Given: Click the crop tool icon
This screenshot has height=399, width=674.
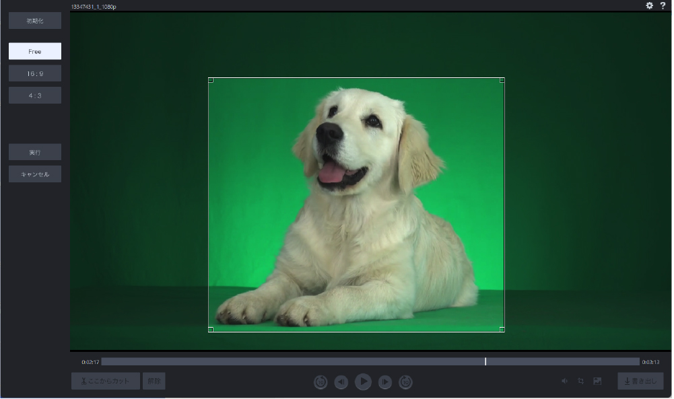Looking at the screenshot, I should pos(580,382).
